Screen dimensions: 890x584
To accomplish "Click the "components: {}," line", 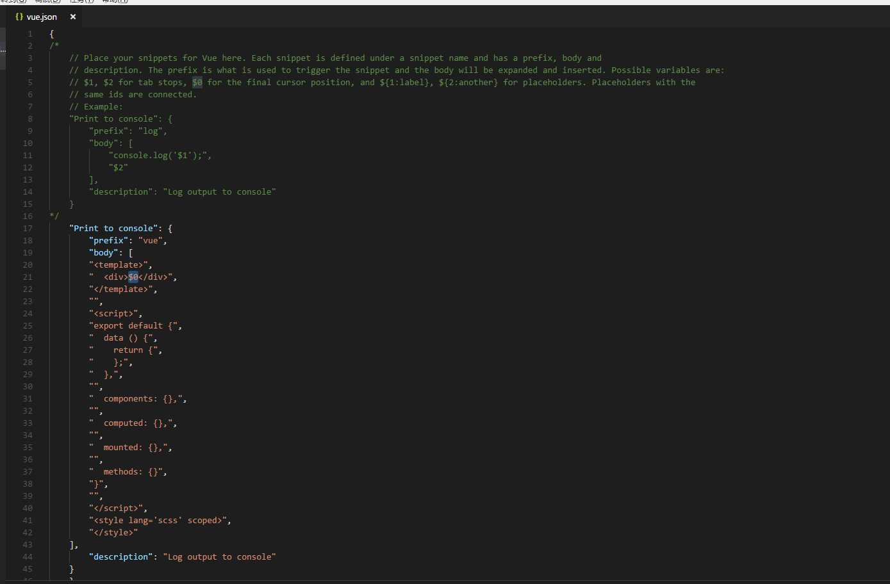I will (x=138, y=399).
